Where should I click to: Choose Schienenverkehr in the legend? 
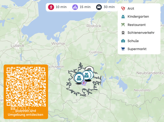[141, 33]
